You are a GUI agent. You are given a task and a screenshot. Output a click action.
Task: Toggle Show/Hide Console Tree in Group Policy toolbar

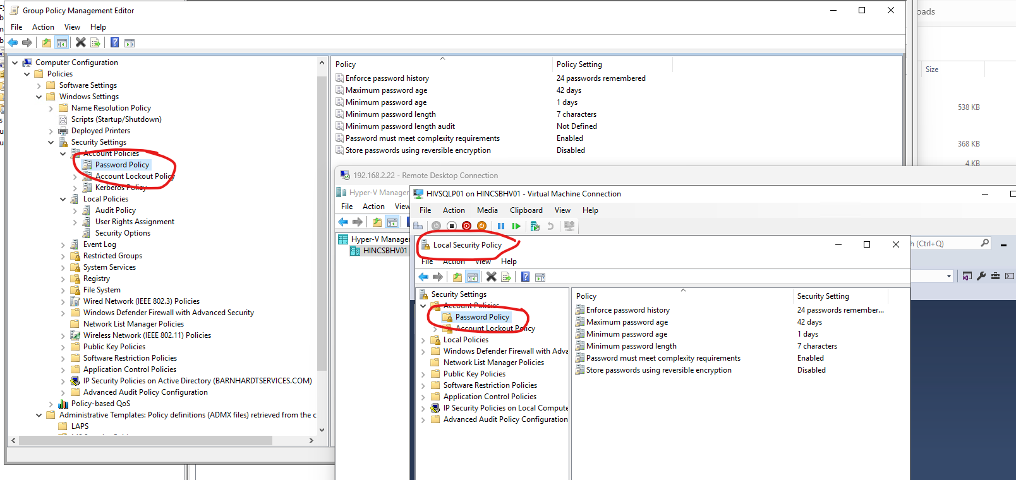point(62,42)
